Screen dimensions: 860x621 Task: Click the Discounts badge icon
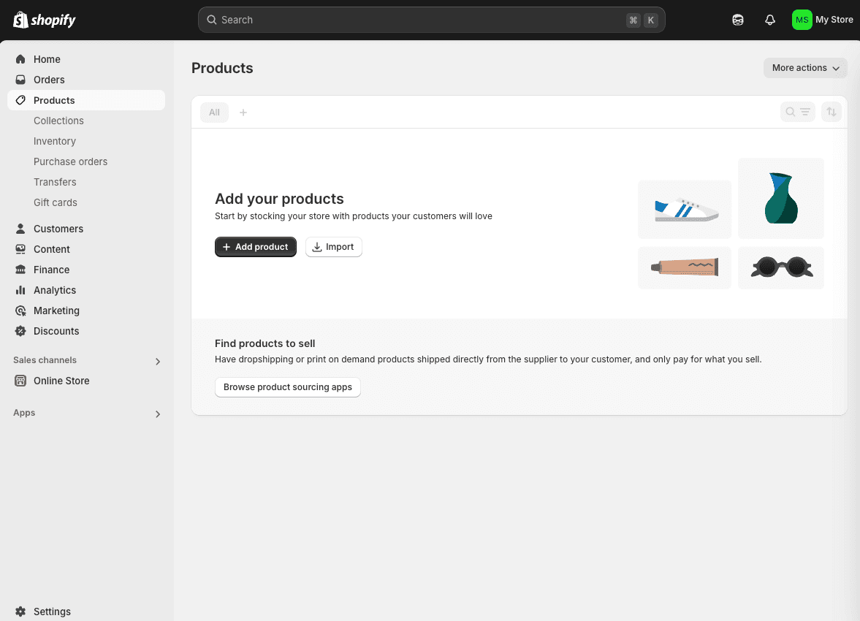20,331
